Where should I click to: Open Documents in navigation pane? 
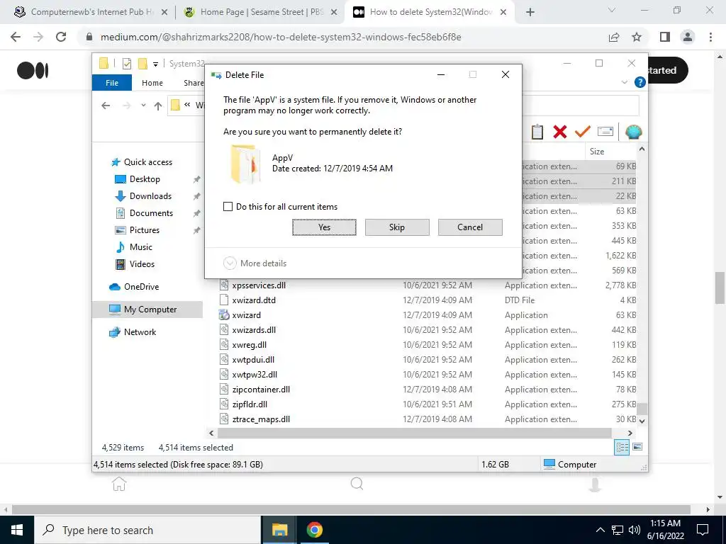coord(151,213)
